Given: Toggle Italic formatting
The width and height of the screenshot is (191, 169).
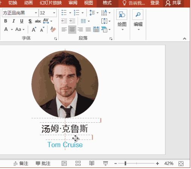Looking at the screenshot, I should (14, 21).
